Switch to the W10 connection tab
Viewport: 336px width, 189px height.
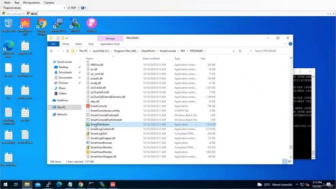pyautogui.click(x=32, y=14)
